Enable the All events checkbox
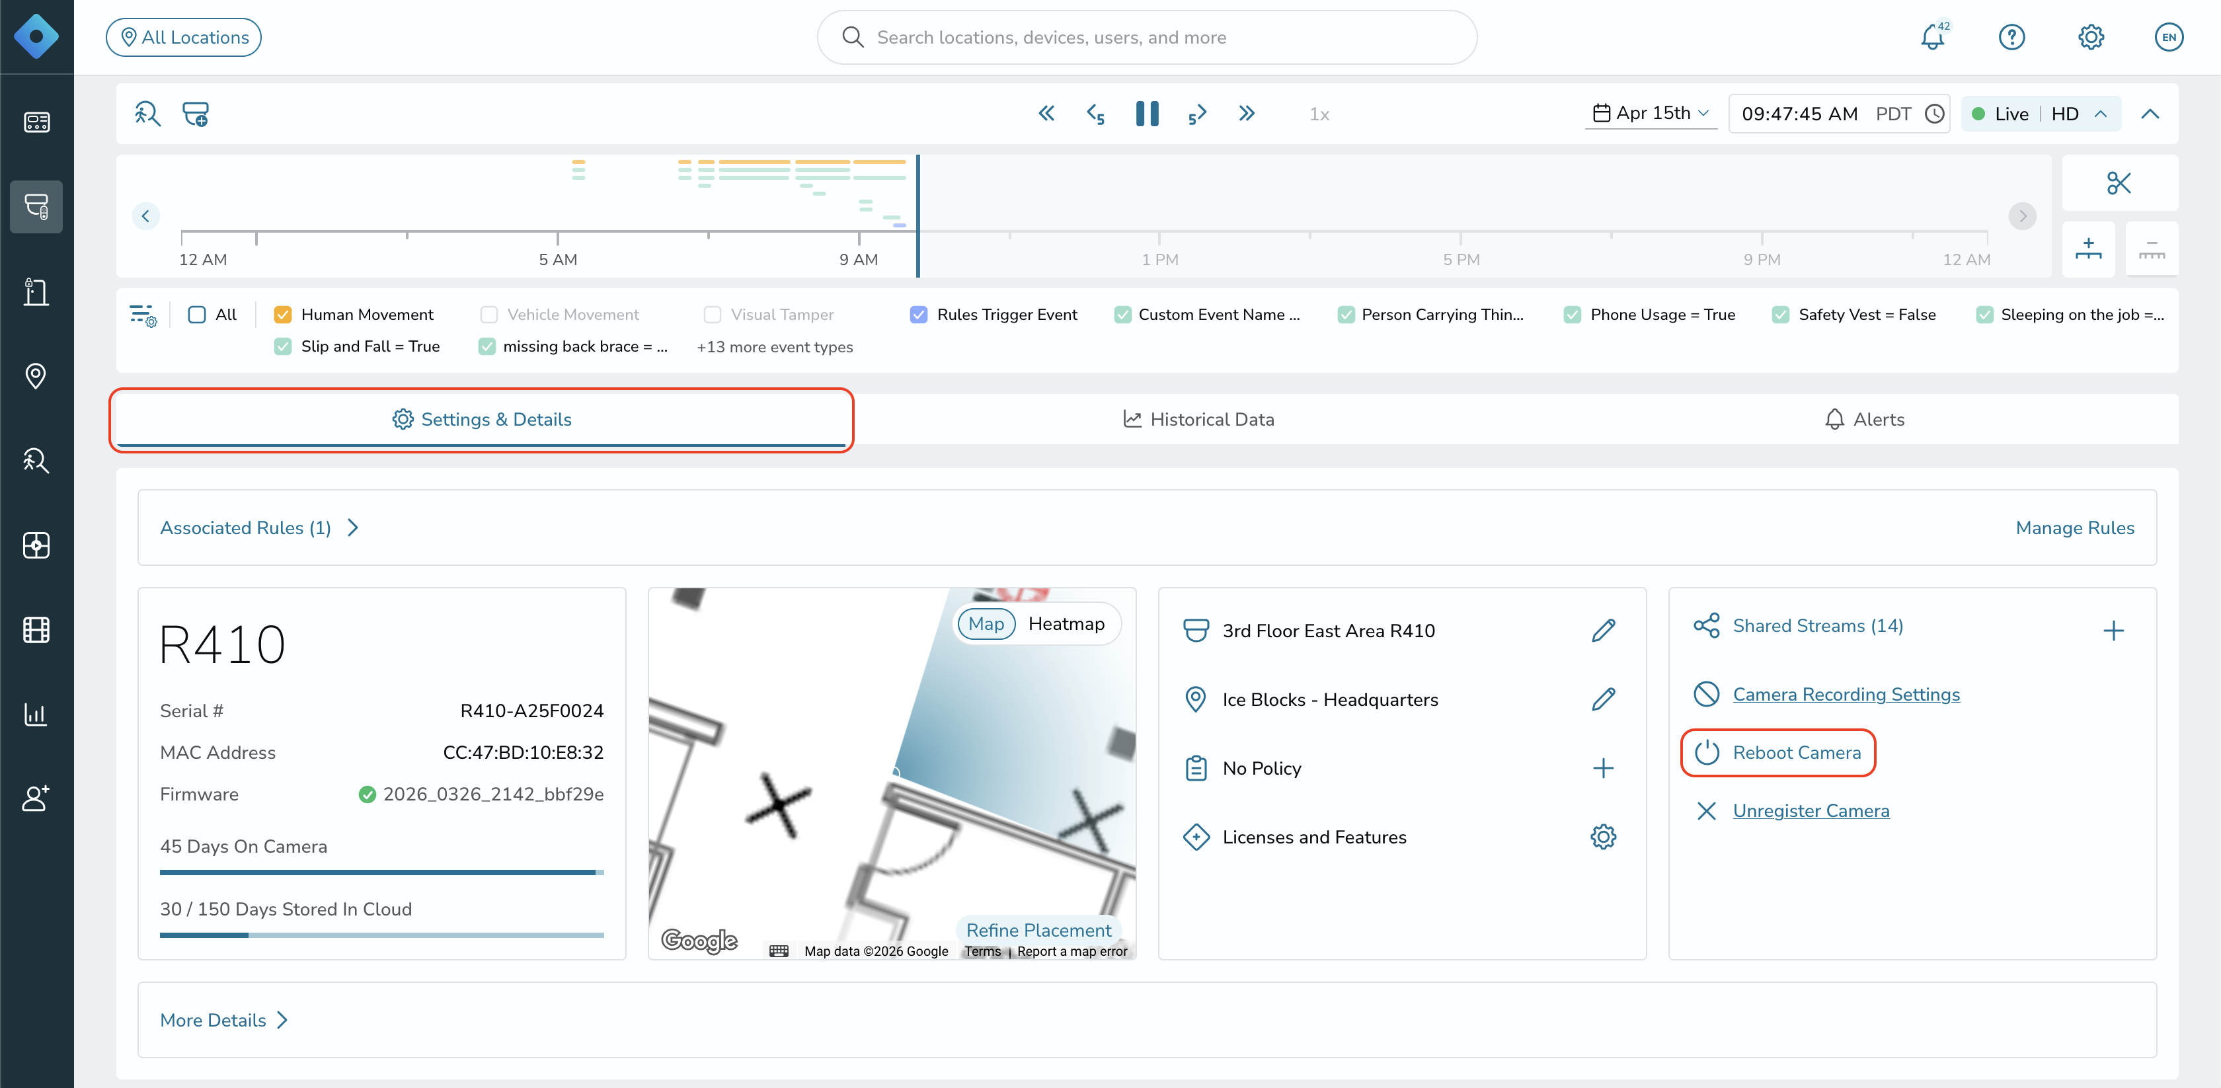The image size is (2221, 1088). point(196,315)
